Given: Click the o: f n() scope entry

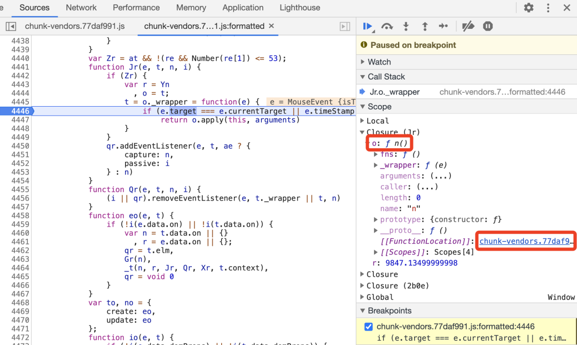Looking at the screenshot, I should click(x=389, y=143).
